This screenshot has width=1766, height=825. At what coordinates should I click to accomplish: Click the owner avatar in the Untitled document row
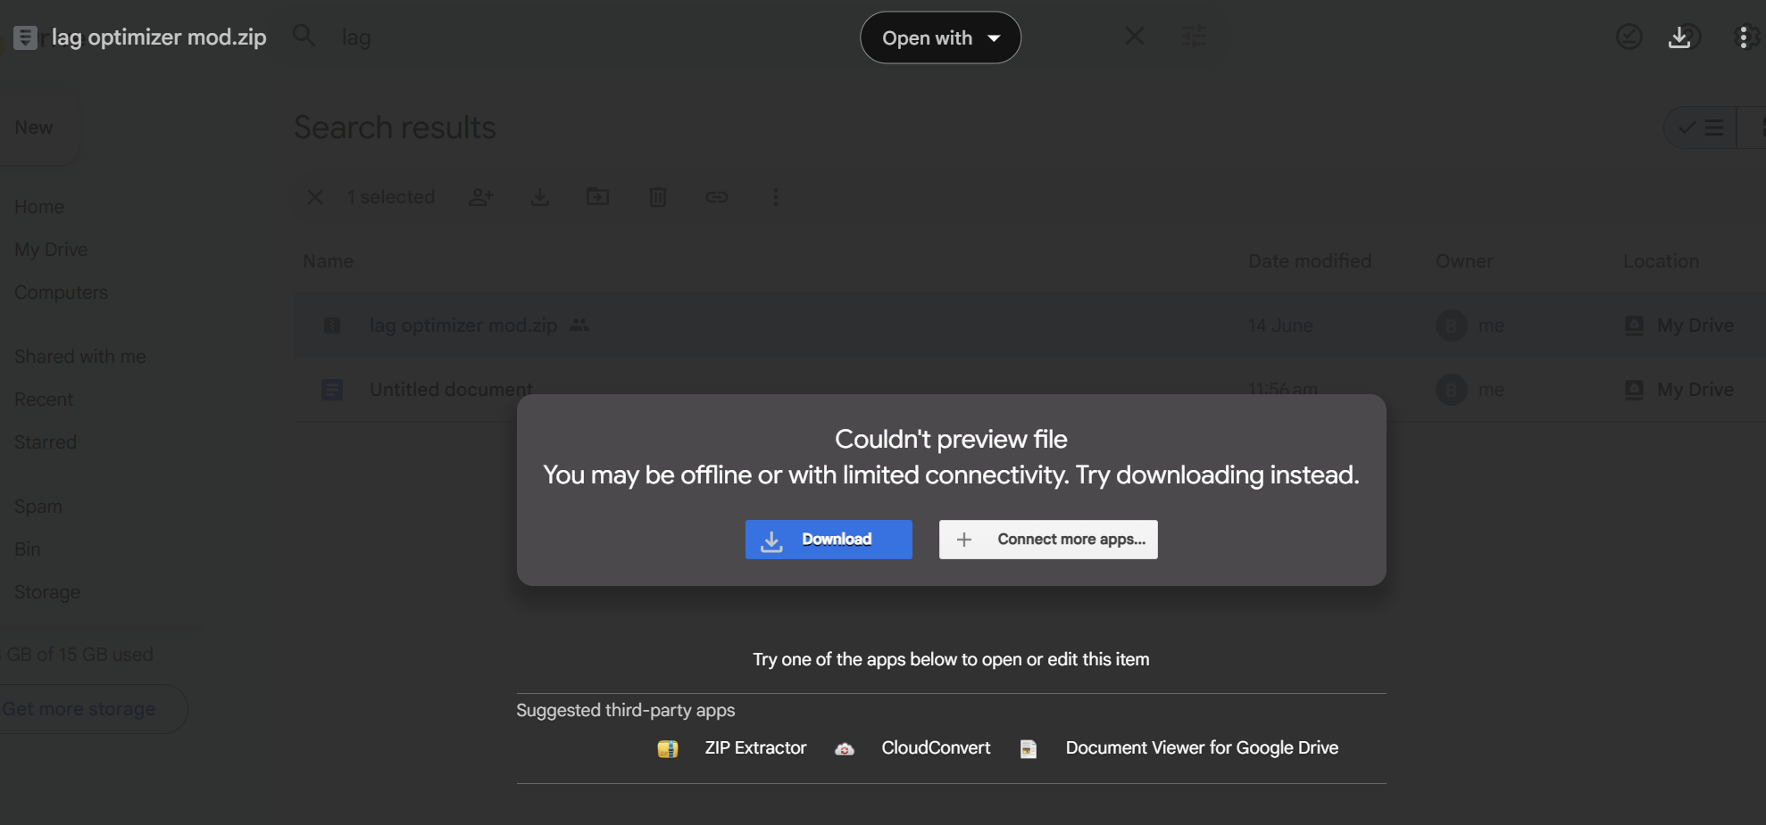1452,390
